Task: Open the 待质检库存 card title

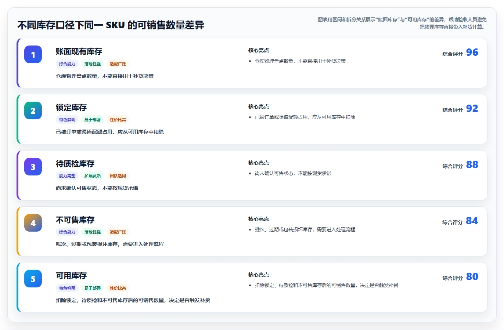Action: 75,164
